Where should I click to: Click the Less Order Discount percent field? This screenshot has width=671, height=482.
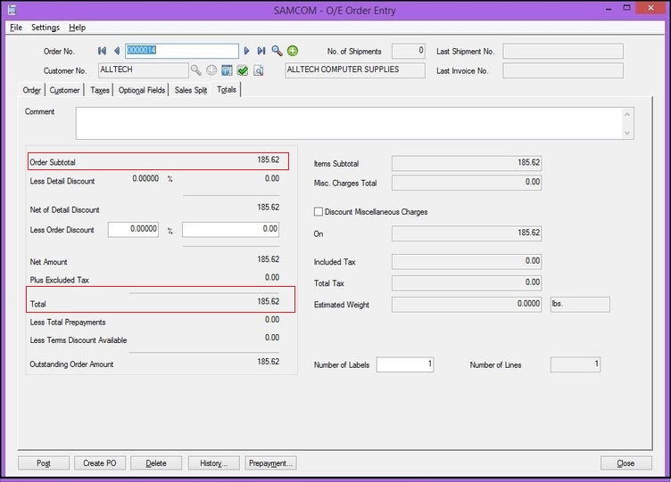pyautogui.click(x=133, y=230)
